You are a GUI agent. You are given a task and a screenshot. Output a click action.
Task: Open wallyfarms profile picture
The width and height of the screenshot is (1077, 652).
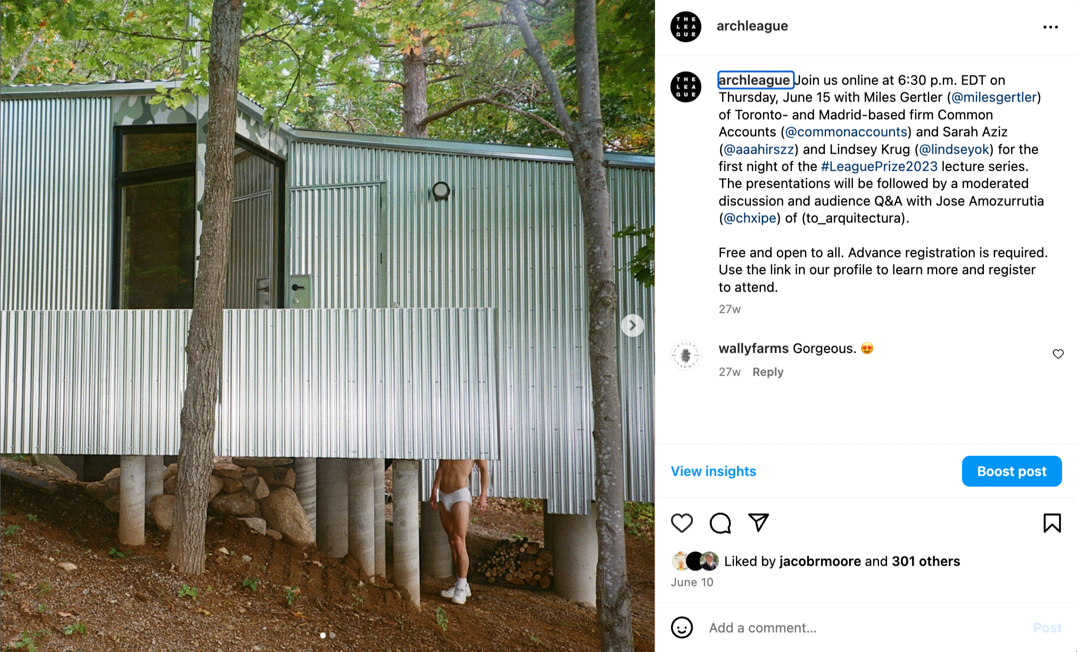coord(686,354)
